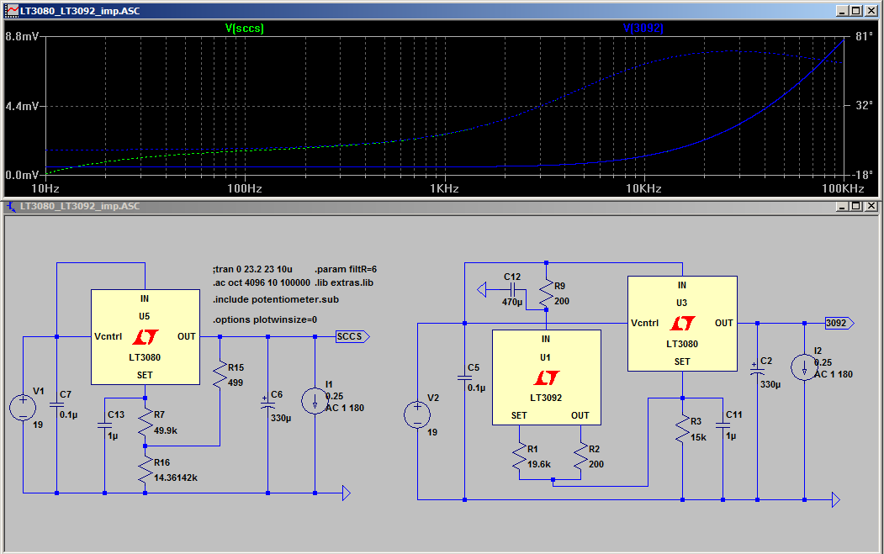Maximize the schematic window

[856, 206]
